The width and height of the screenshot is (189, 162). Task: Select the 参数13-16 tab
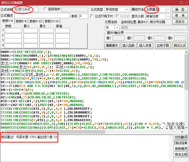tap(51, 21)
